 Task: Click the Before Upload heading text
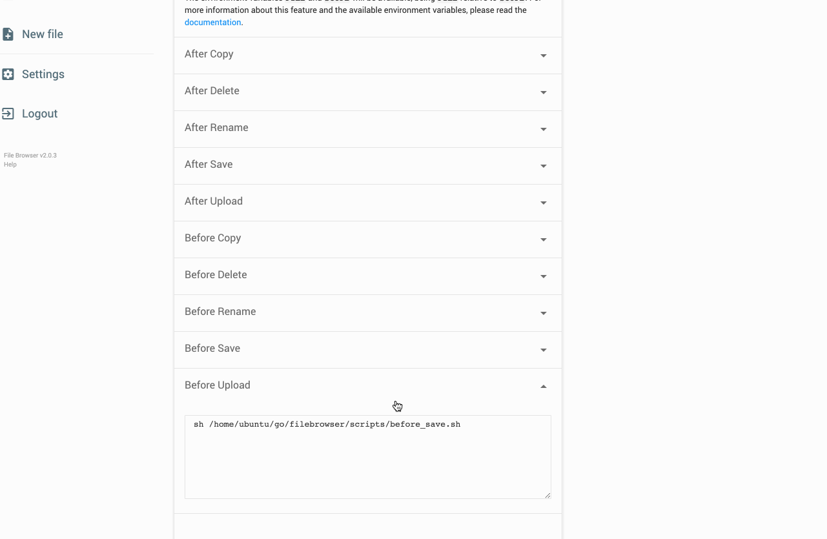(218, 385)
